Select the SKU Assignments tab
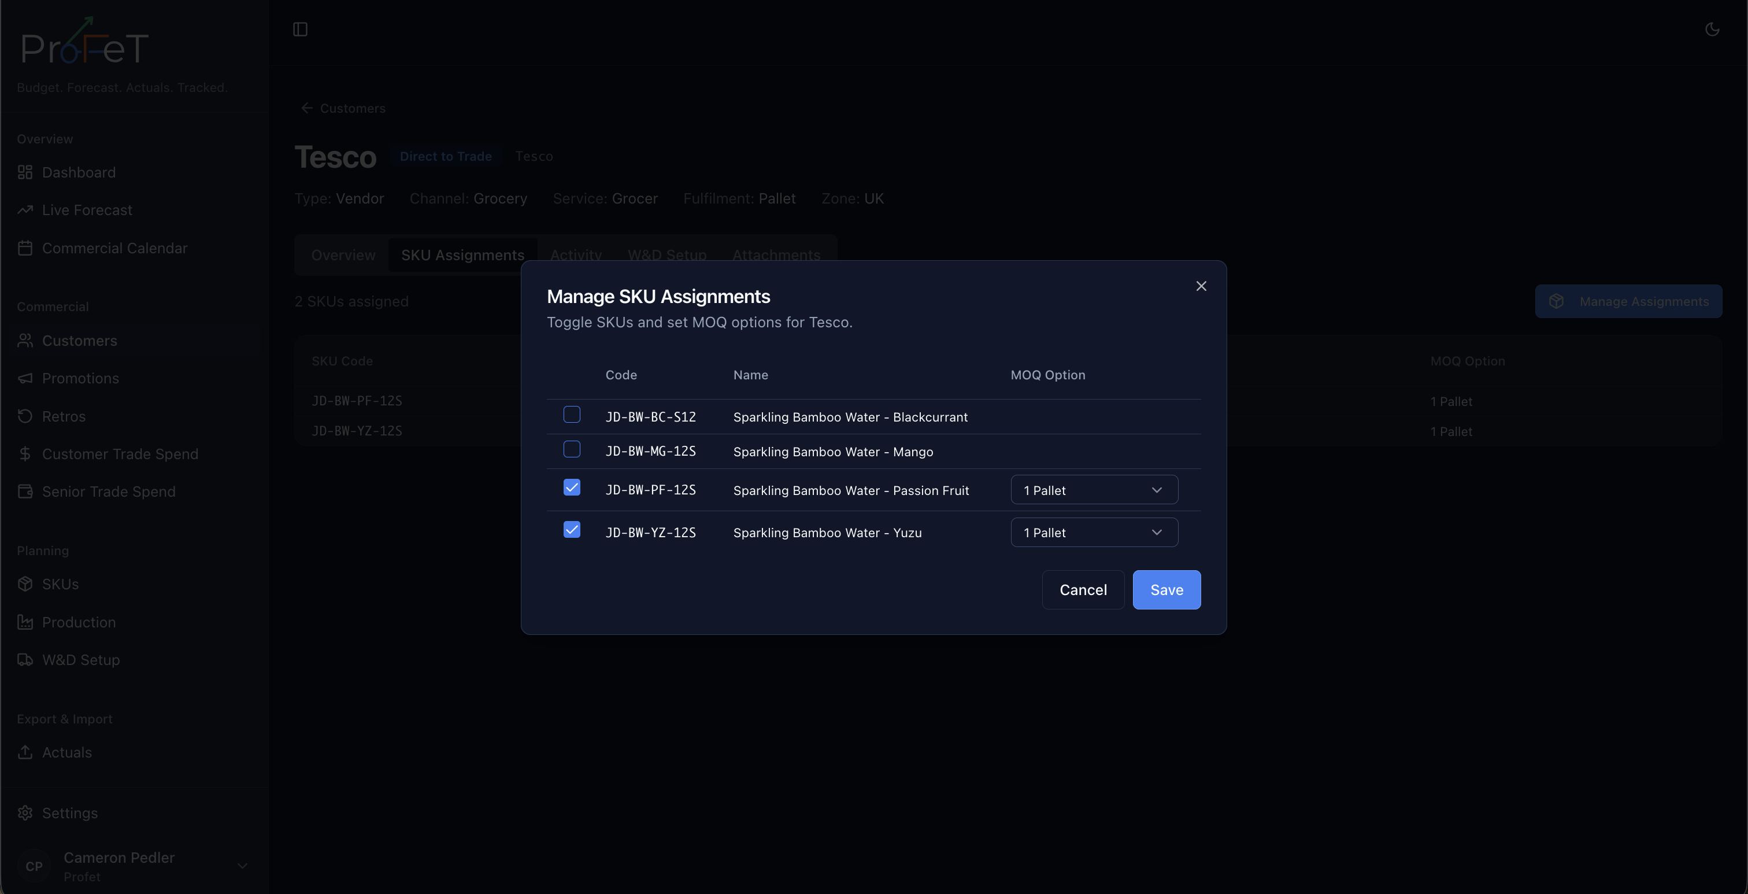 (463, 254)
